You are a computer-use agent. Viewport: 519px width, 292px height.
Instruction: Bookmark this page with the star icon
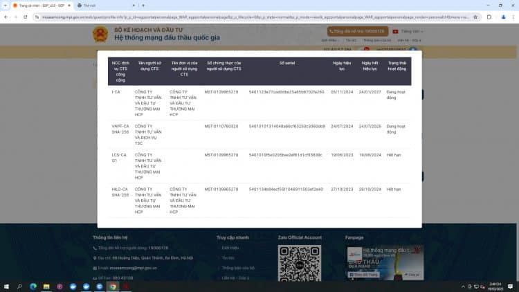point(475,17)
